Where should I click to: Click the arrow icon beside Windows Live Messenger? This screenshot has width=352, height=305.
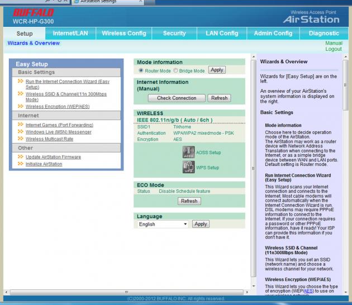point(21,132)
